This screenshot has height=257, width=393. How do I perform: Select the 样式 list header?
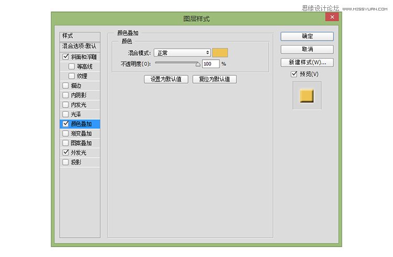tap(80, 36)
